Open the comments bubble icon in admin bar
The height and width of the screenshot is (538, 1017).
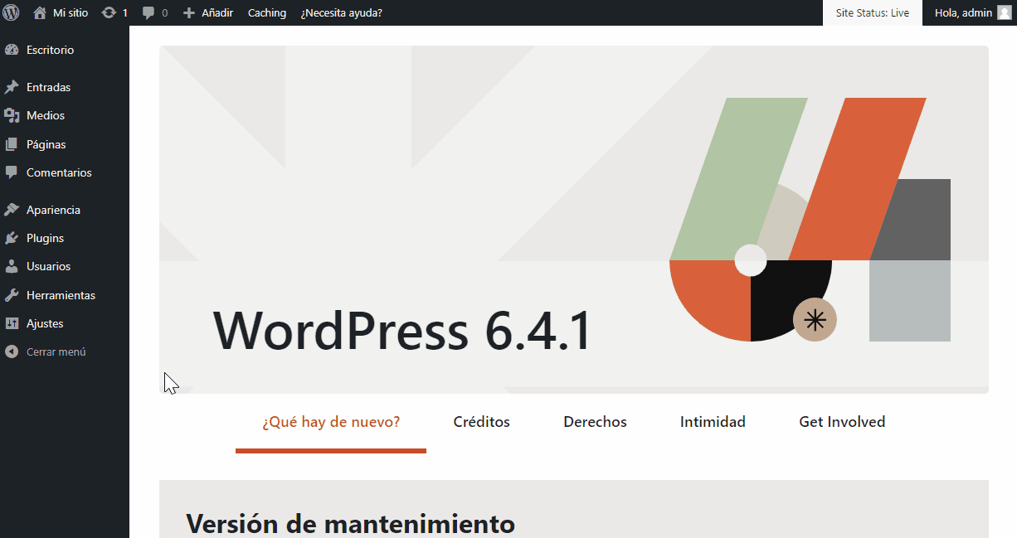[148, 12]
